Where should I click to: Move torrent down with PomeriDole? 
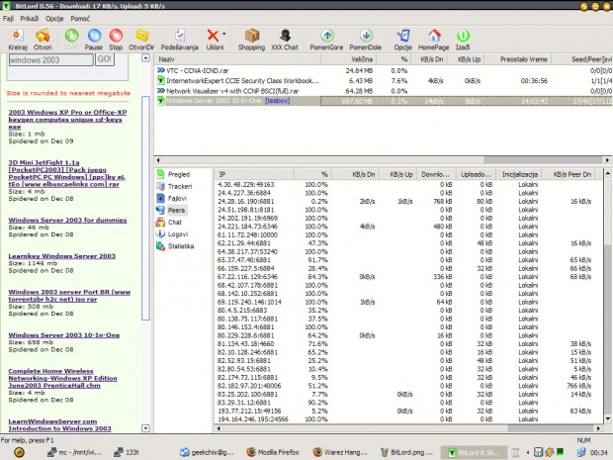click(366, 40)
